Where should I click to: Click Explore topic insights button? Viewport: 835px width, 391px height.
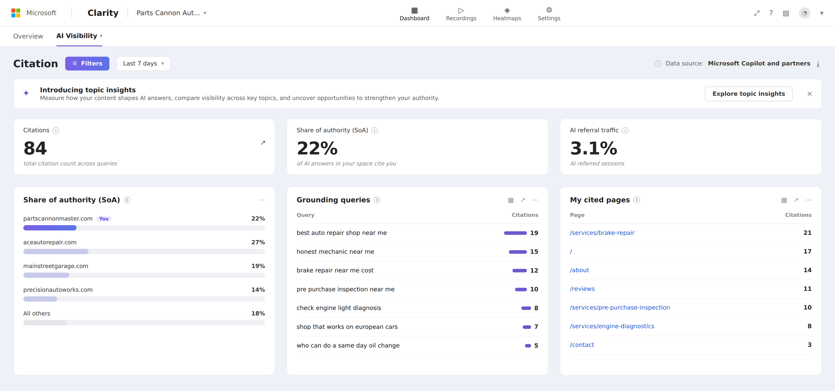[x=749, y=94]
